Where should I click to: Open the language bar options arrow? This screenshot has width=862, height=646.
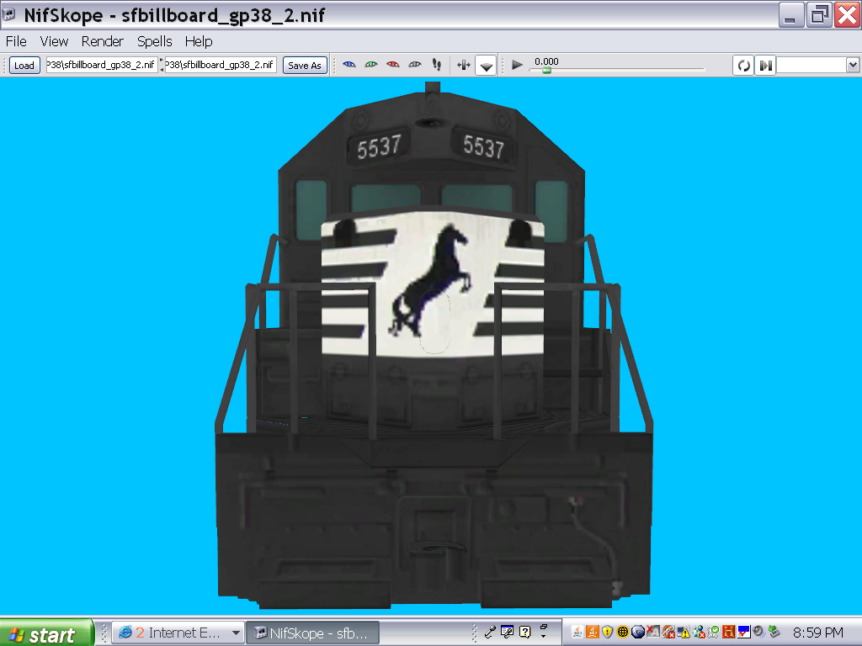point(543,636)
